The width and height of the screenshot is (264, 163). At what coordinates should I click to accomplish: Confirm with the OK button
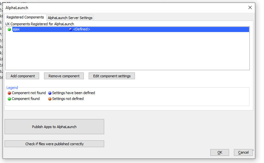pyautogui.click(x=220, y=152)
